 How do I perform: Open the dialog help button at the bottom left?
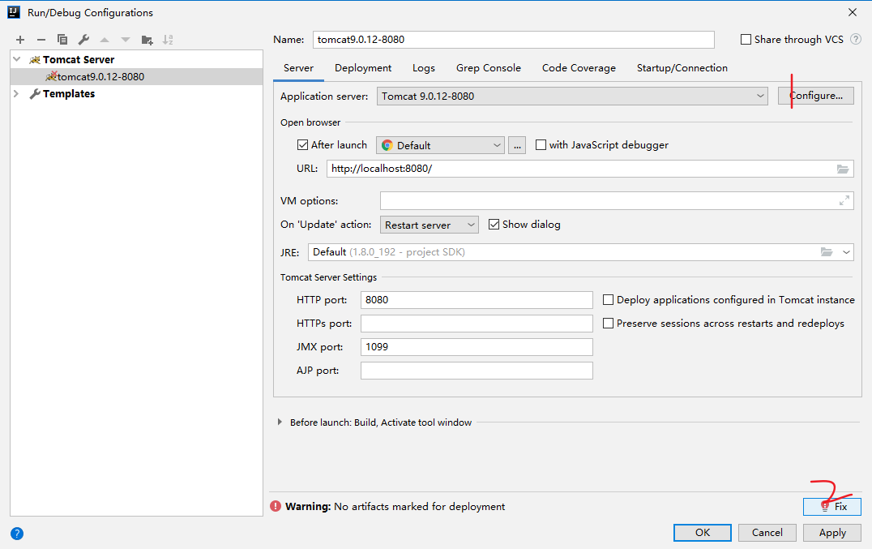(17, 534)
